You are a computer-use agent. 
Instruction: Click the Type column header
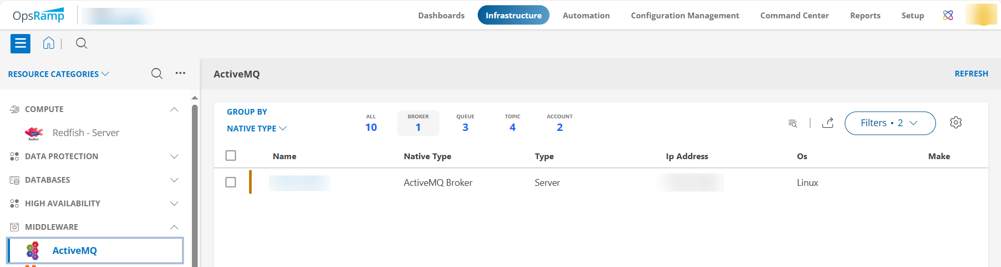pos(544,157)
